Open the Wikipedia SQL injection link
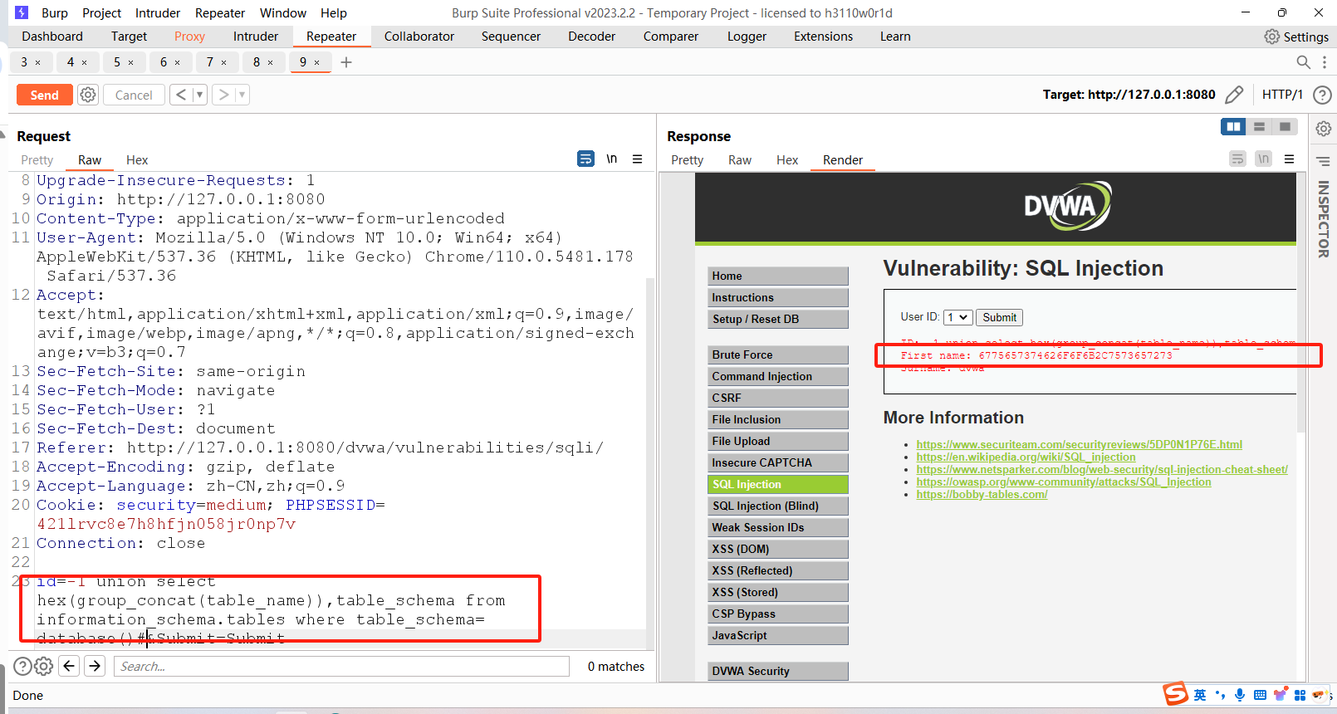This screenshot has width=1337, height=714. 1026,457
